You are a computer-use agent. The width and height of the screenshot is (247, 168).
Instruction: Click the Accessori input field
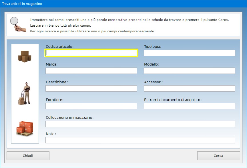(x=190, y=88)
